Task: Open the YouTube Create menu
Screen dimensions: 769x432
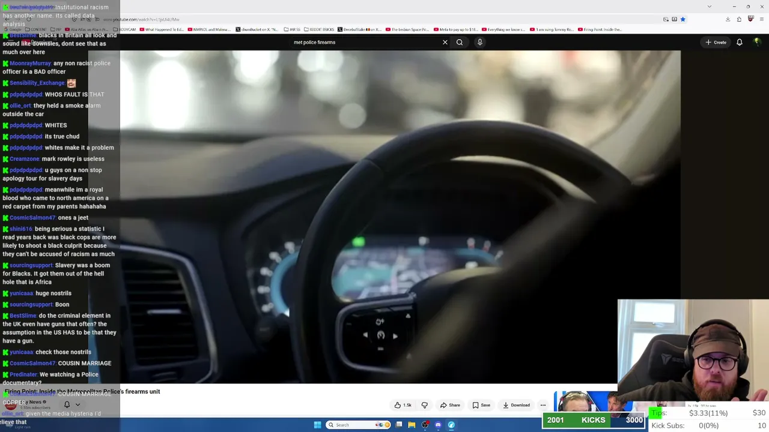Action: point(716,43)
